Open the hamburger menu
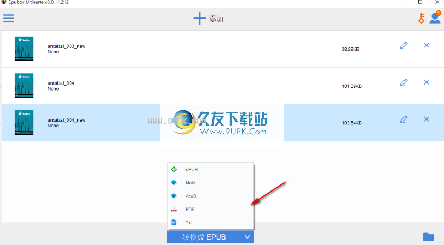The image size is (444, 245). pos(9,19)
